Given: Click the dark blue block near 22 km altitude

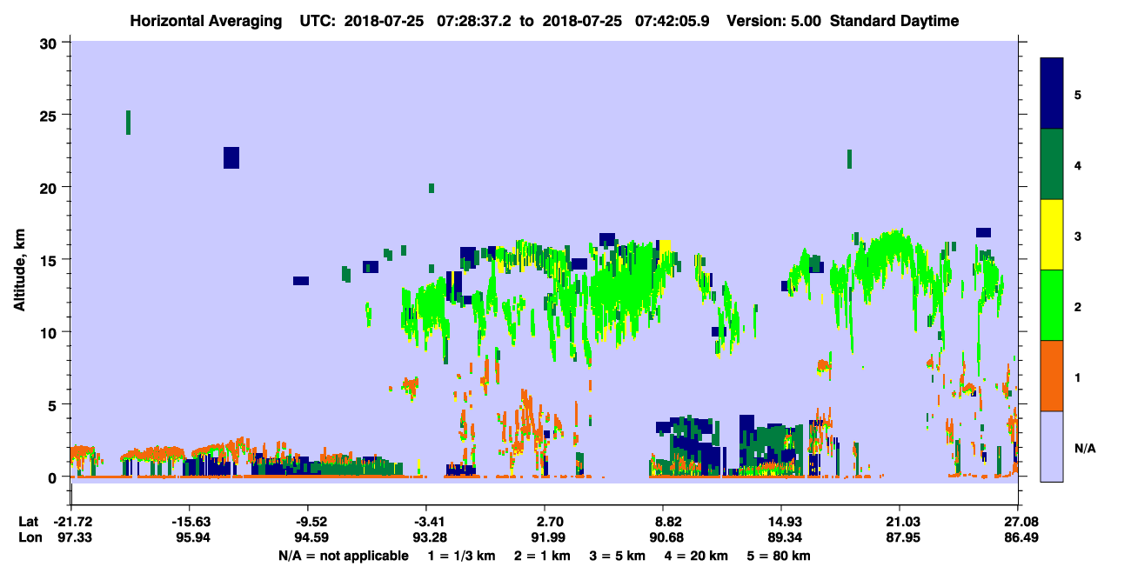Looking at the screenshot, I should click(x=231, y=157).
